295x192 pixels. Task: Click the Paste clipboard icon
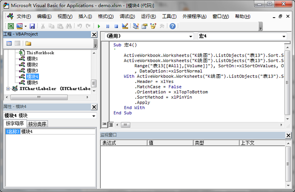point(60,26)
